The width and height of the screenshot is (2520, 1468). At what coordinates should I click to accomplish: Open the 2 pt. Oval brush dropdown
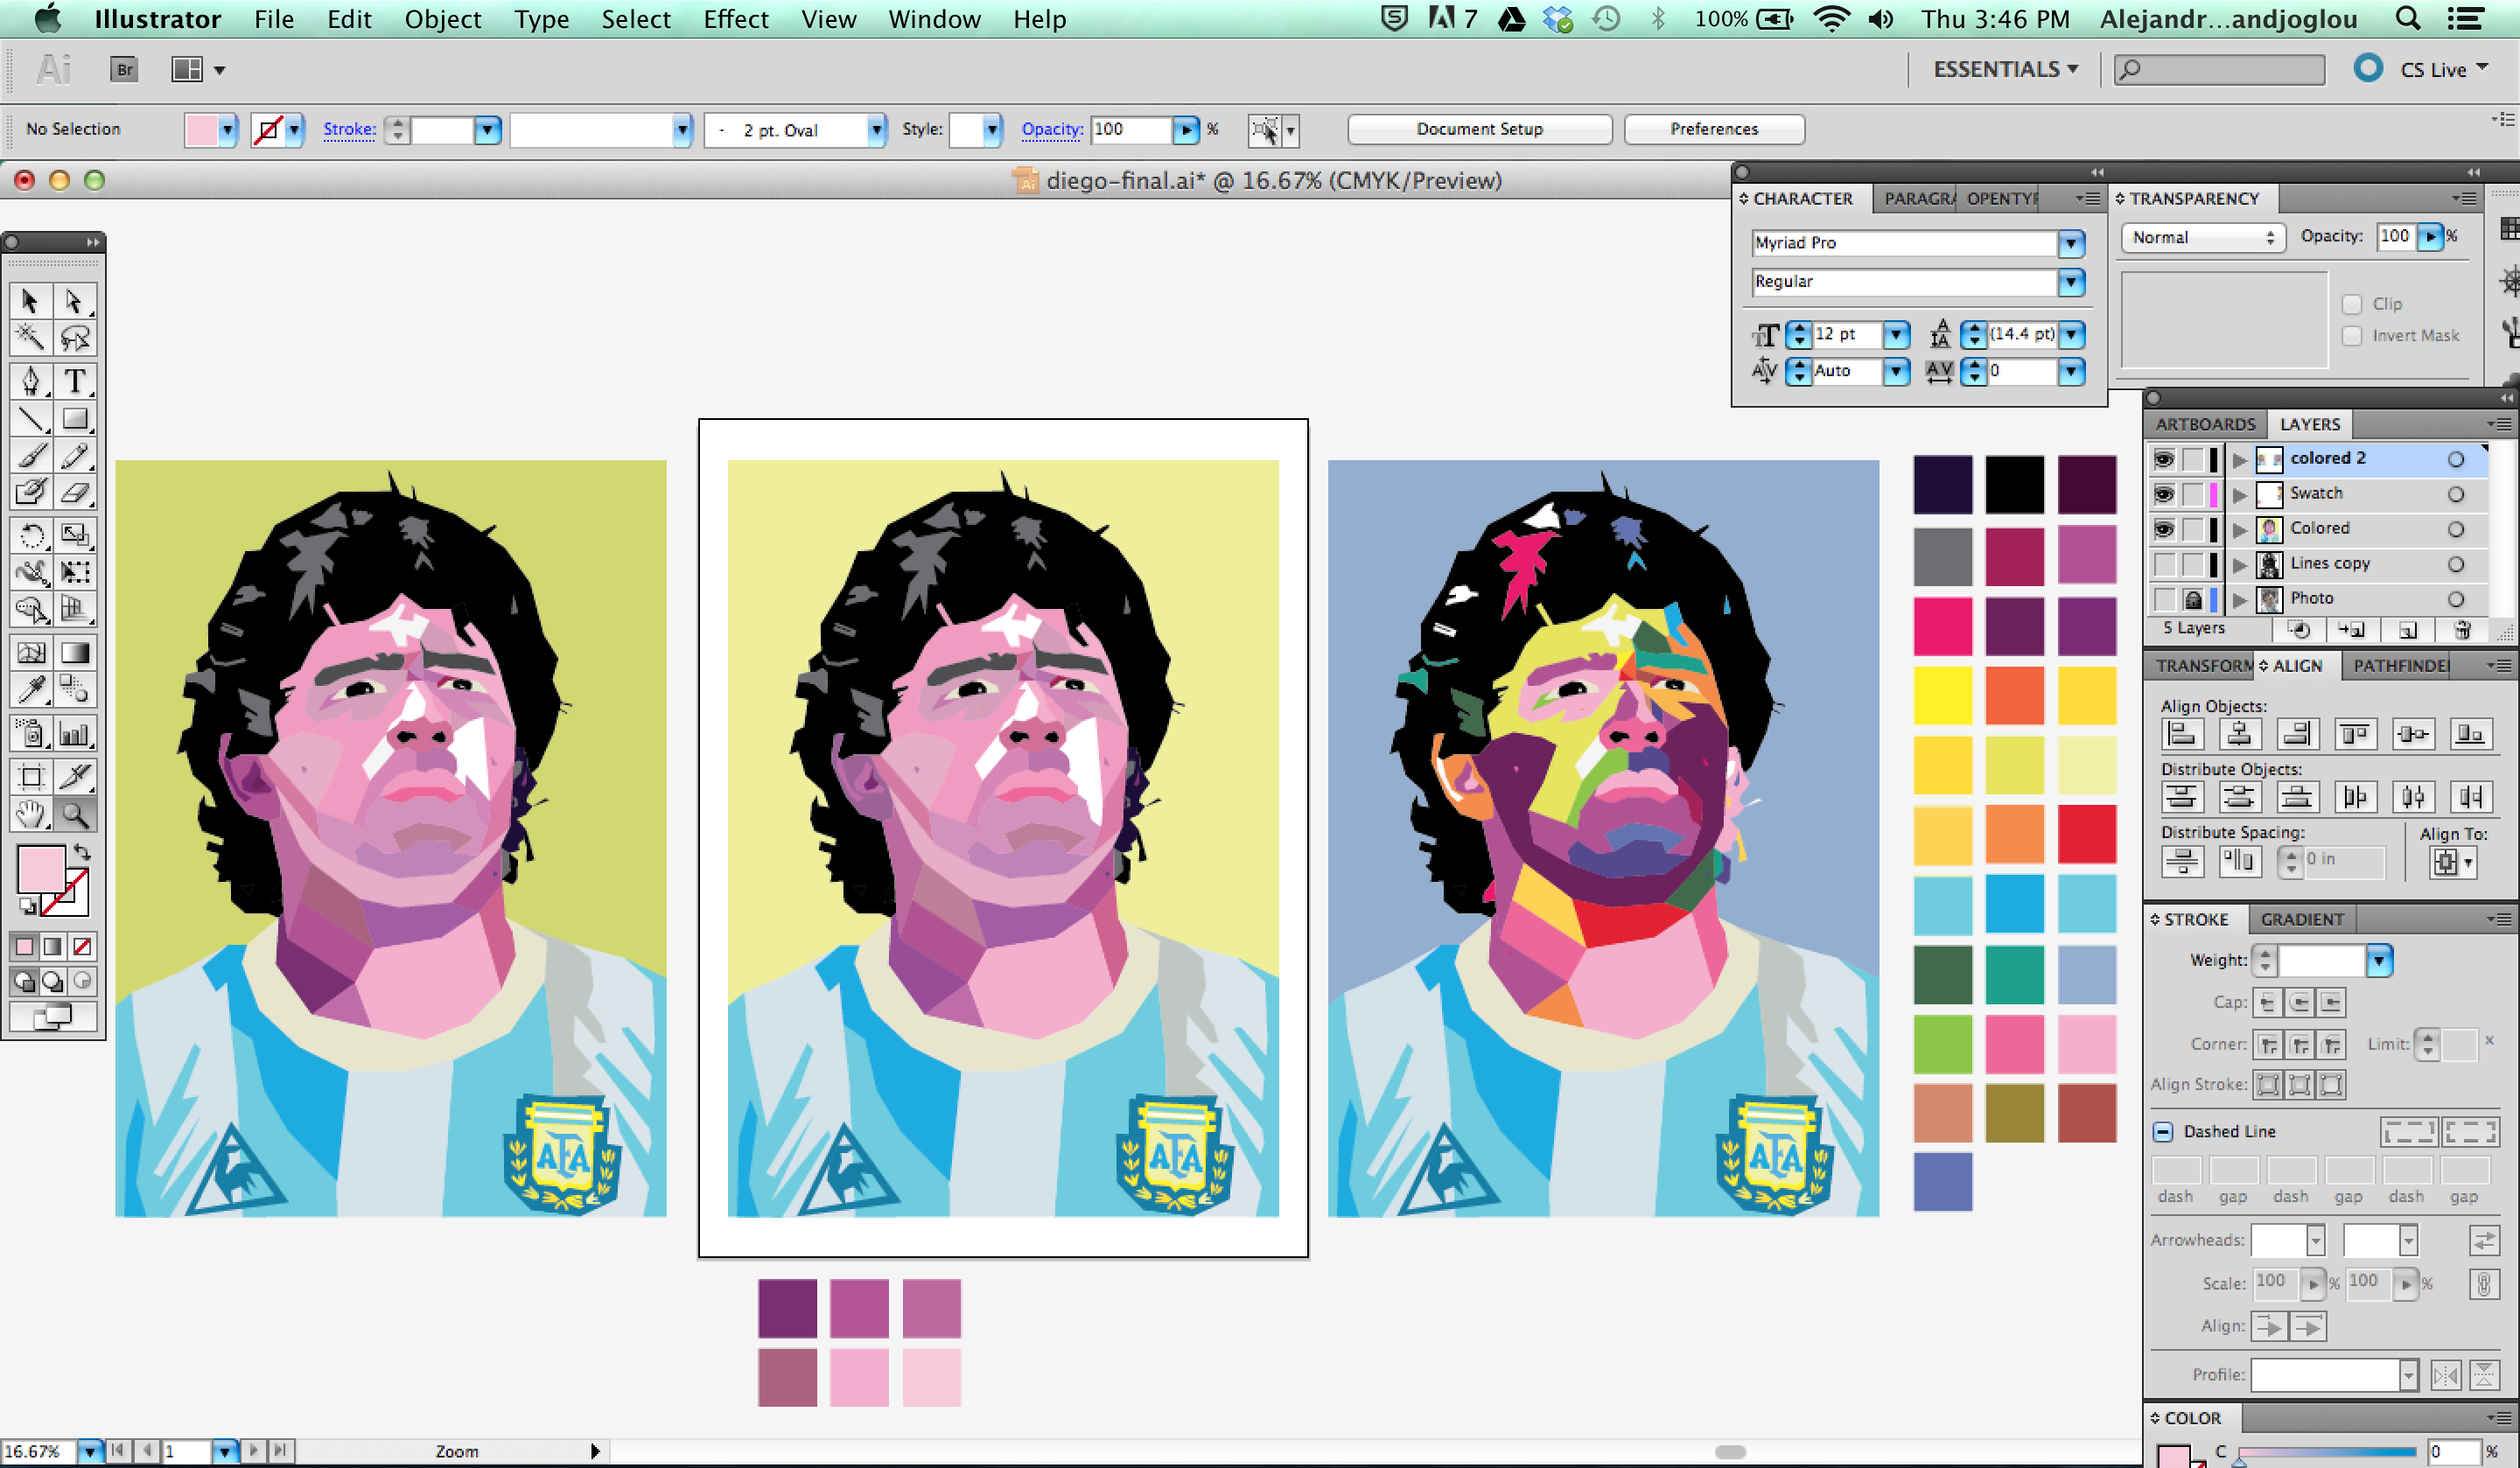(876, 130)
